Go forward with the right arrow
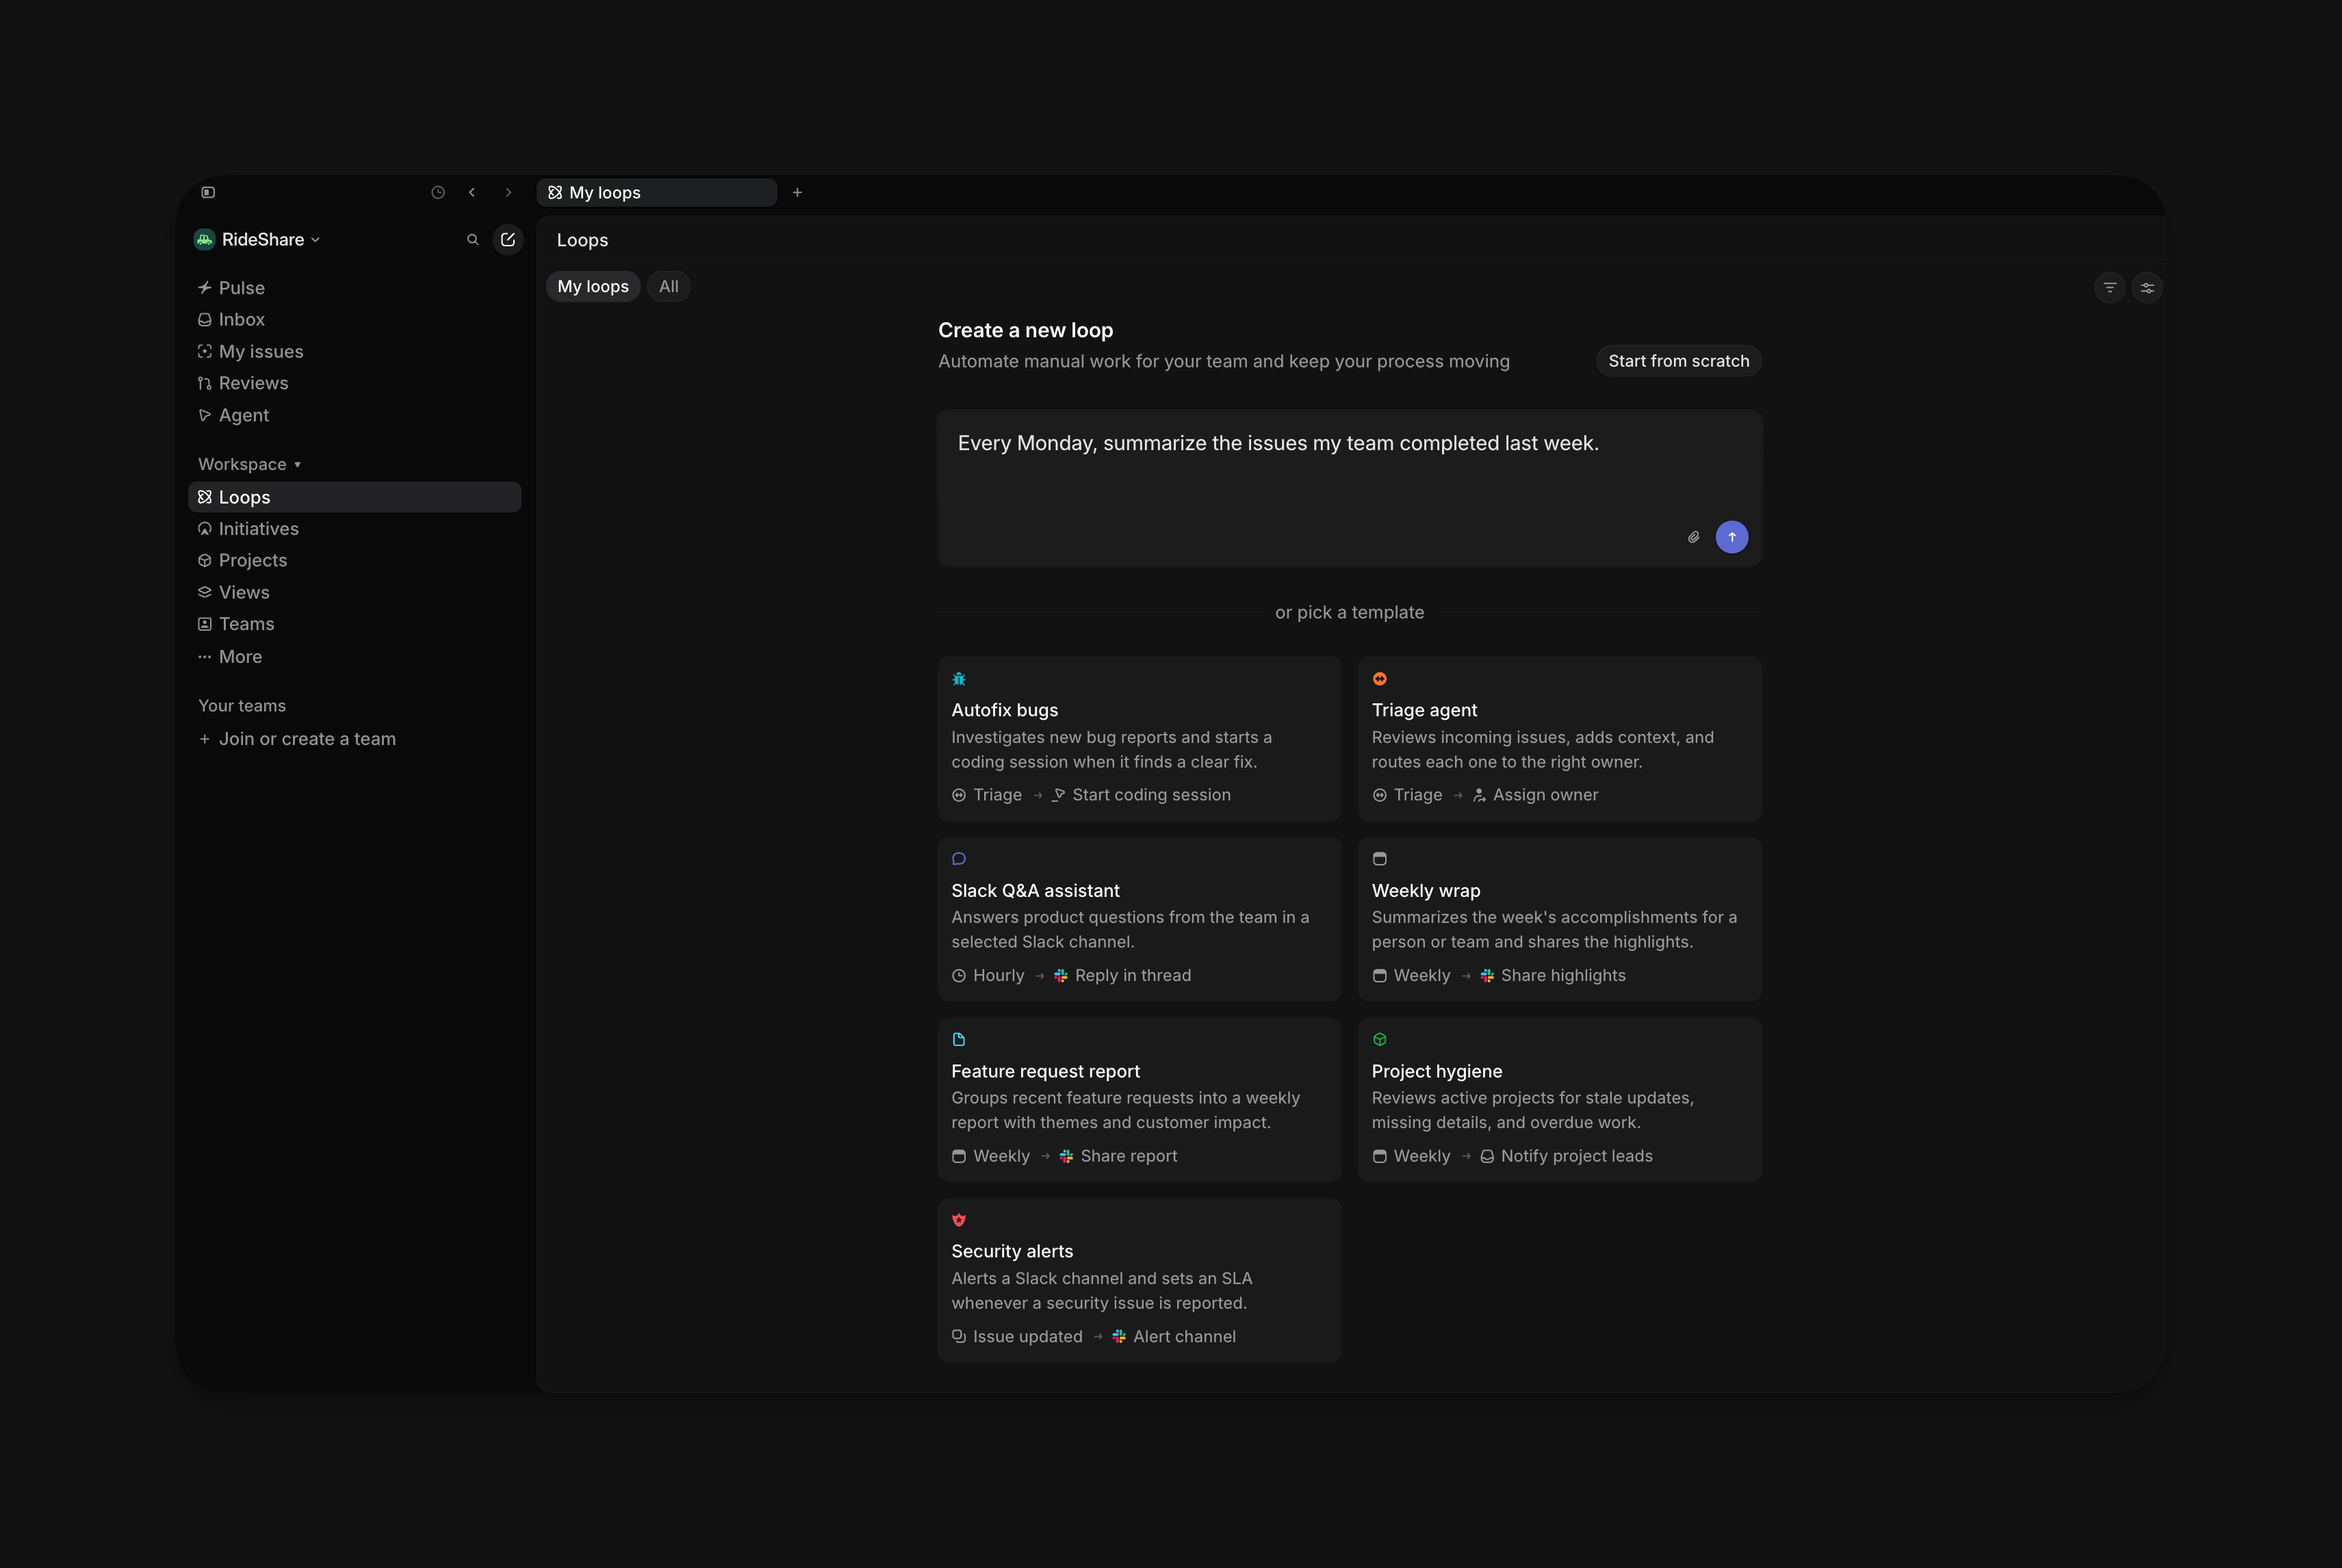This screenshot has height=1568, width=2342. 509,192
